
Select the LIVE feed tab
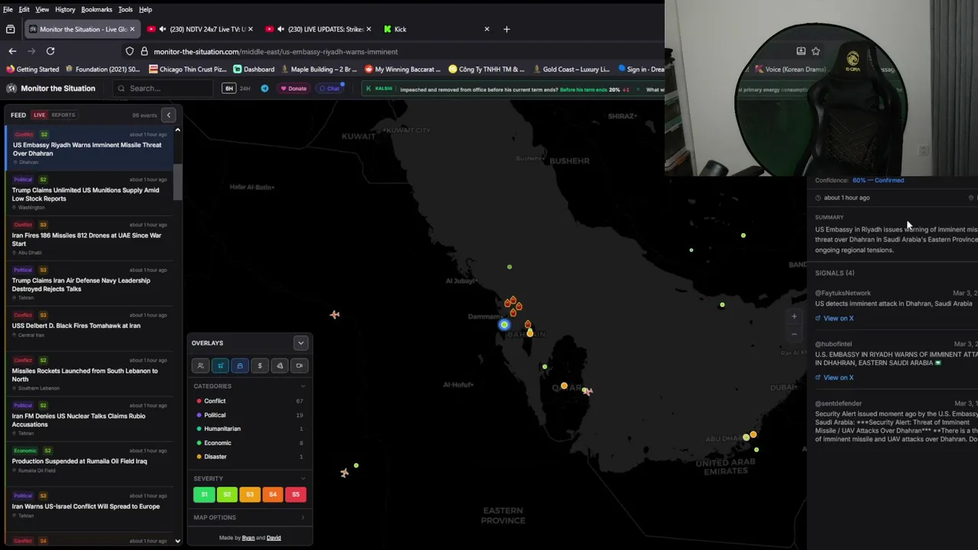39,115
